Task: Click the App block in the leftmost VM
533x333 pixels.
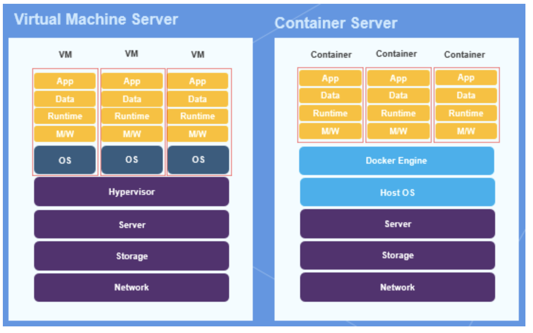Action: tap(65, 81)
